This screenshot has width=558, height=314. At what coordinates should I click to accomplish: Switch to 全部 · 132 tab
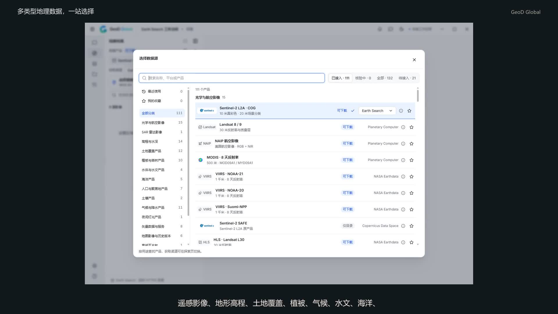pos(384,78)
